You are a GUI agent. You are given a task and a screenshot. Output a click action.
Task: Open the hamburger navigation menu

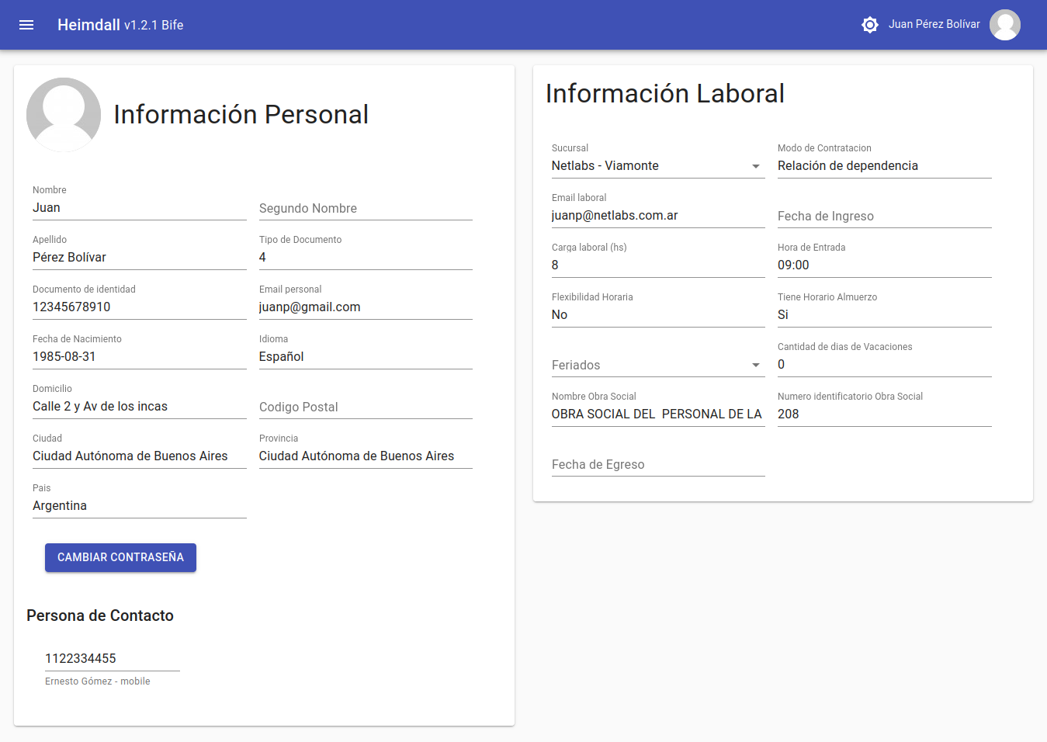26,25
